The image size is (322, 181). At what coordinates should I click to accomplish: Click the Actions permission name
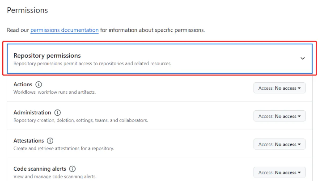23,84
